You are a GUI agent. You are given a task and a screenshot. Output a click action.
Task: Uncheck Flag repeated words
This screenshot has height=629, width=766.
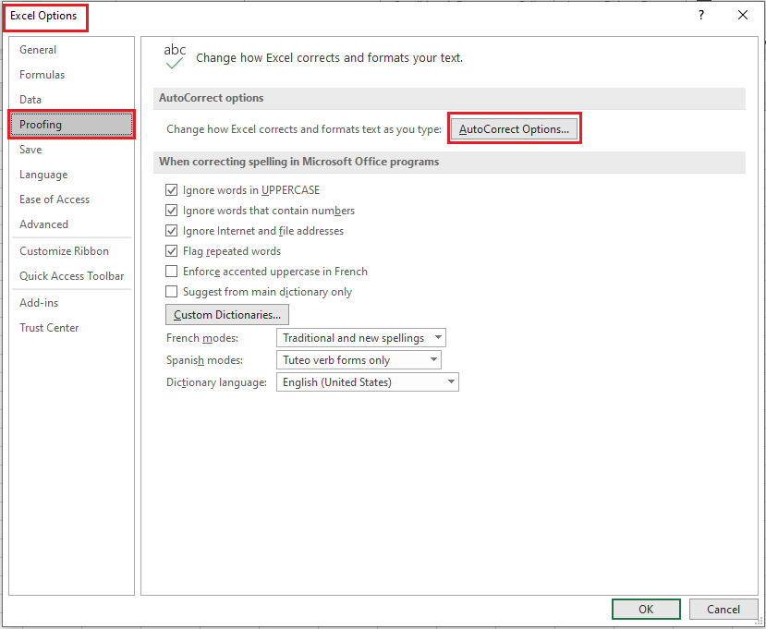point(172,251)
